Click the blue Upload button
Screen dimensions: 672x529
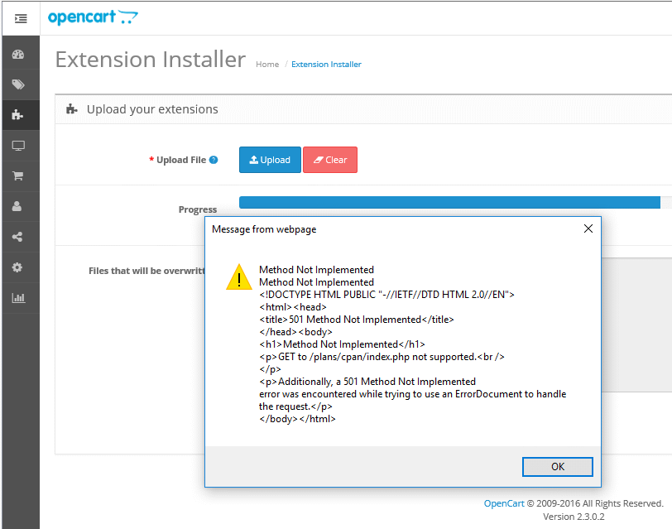pos(270,160)
